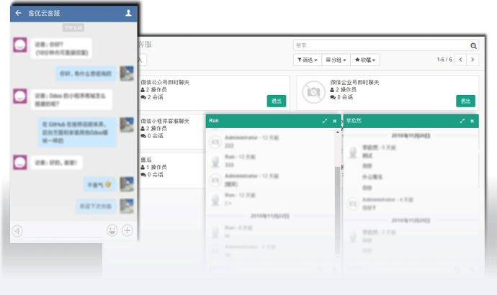Tap the back arrow in mobile chat header
The width and height of the screenshot is (497, 295).
pyautogui.click(x=18, y=13)
